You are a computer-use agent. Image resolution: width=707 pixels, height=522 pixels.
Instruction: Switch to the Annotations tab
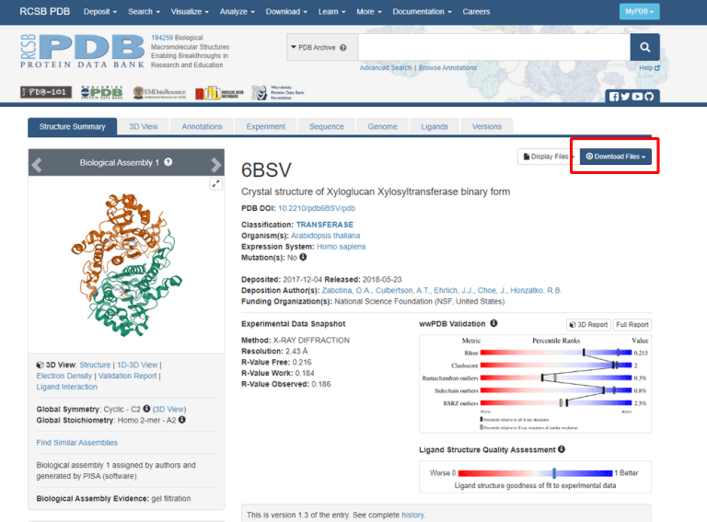coord(202,127)
